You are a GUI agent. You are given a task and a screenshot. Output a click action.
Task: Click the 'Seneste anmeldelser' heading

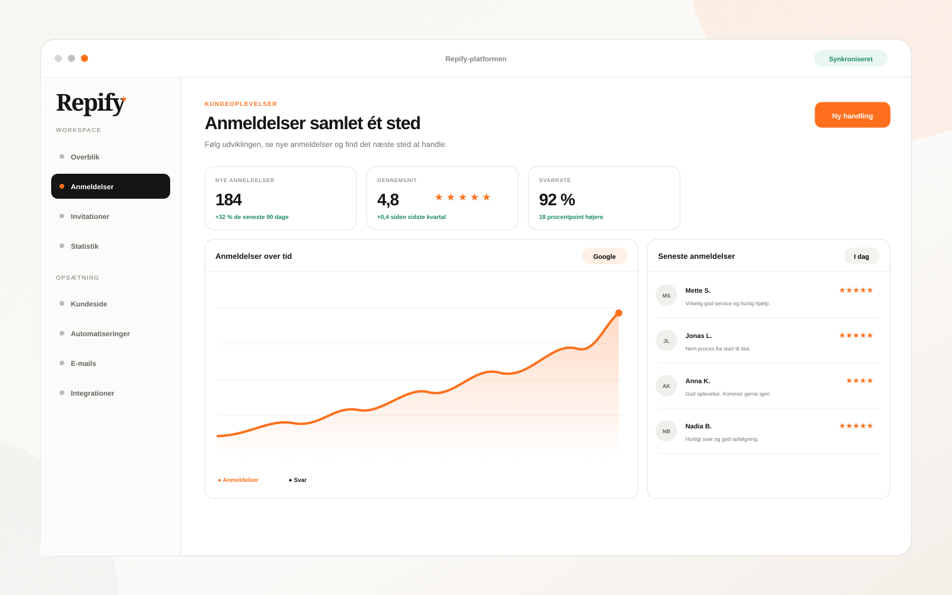coord(696,256)
